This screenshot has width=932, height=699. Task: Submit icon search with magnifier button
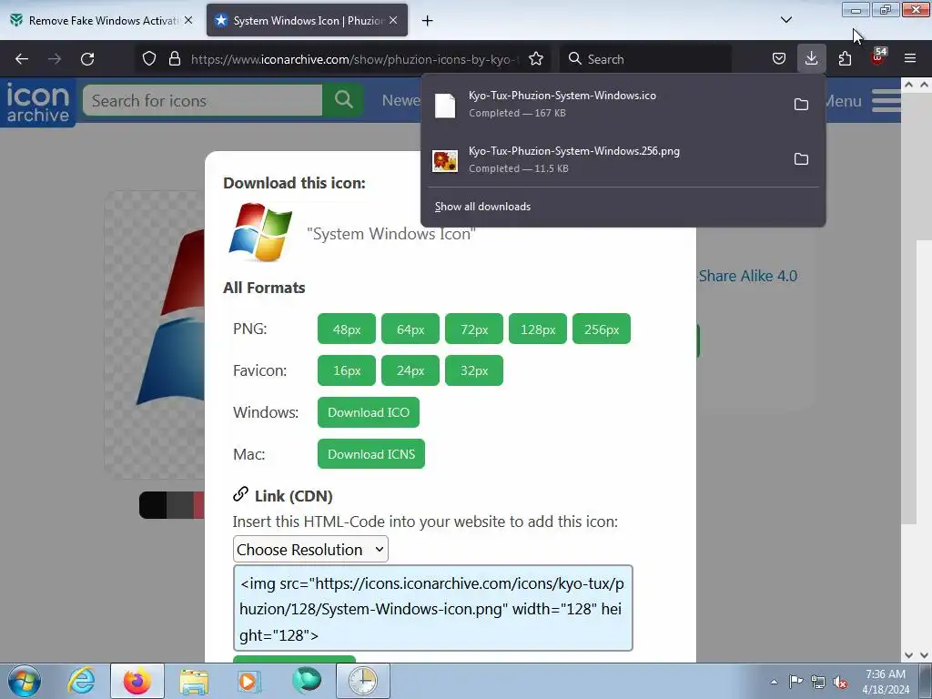(x=343, y=100)
